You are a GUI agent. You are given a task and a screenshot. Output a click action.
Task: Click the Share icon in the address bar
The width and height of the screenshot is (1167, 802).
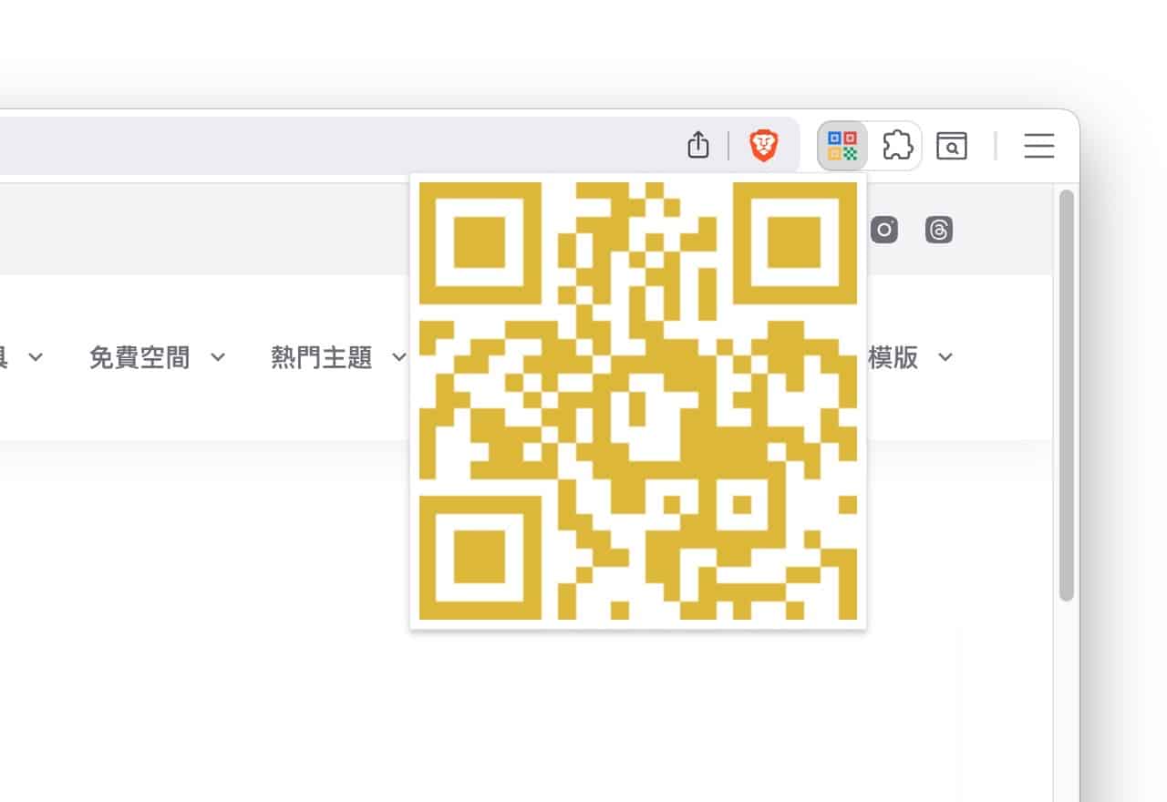click(697, 145)
